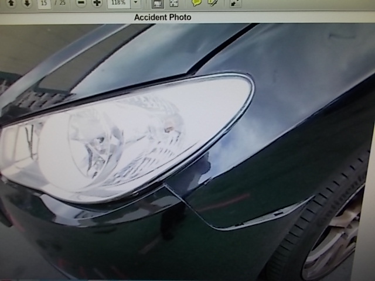
Task: Select the highlight text tool
Action: (212, 3)
